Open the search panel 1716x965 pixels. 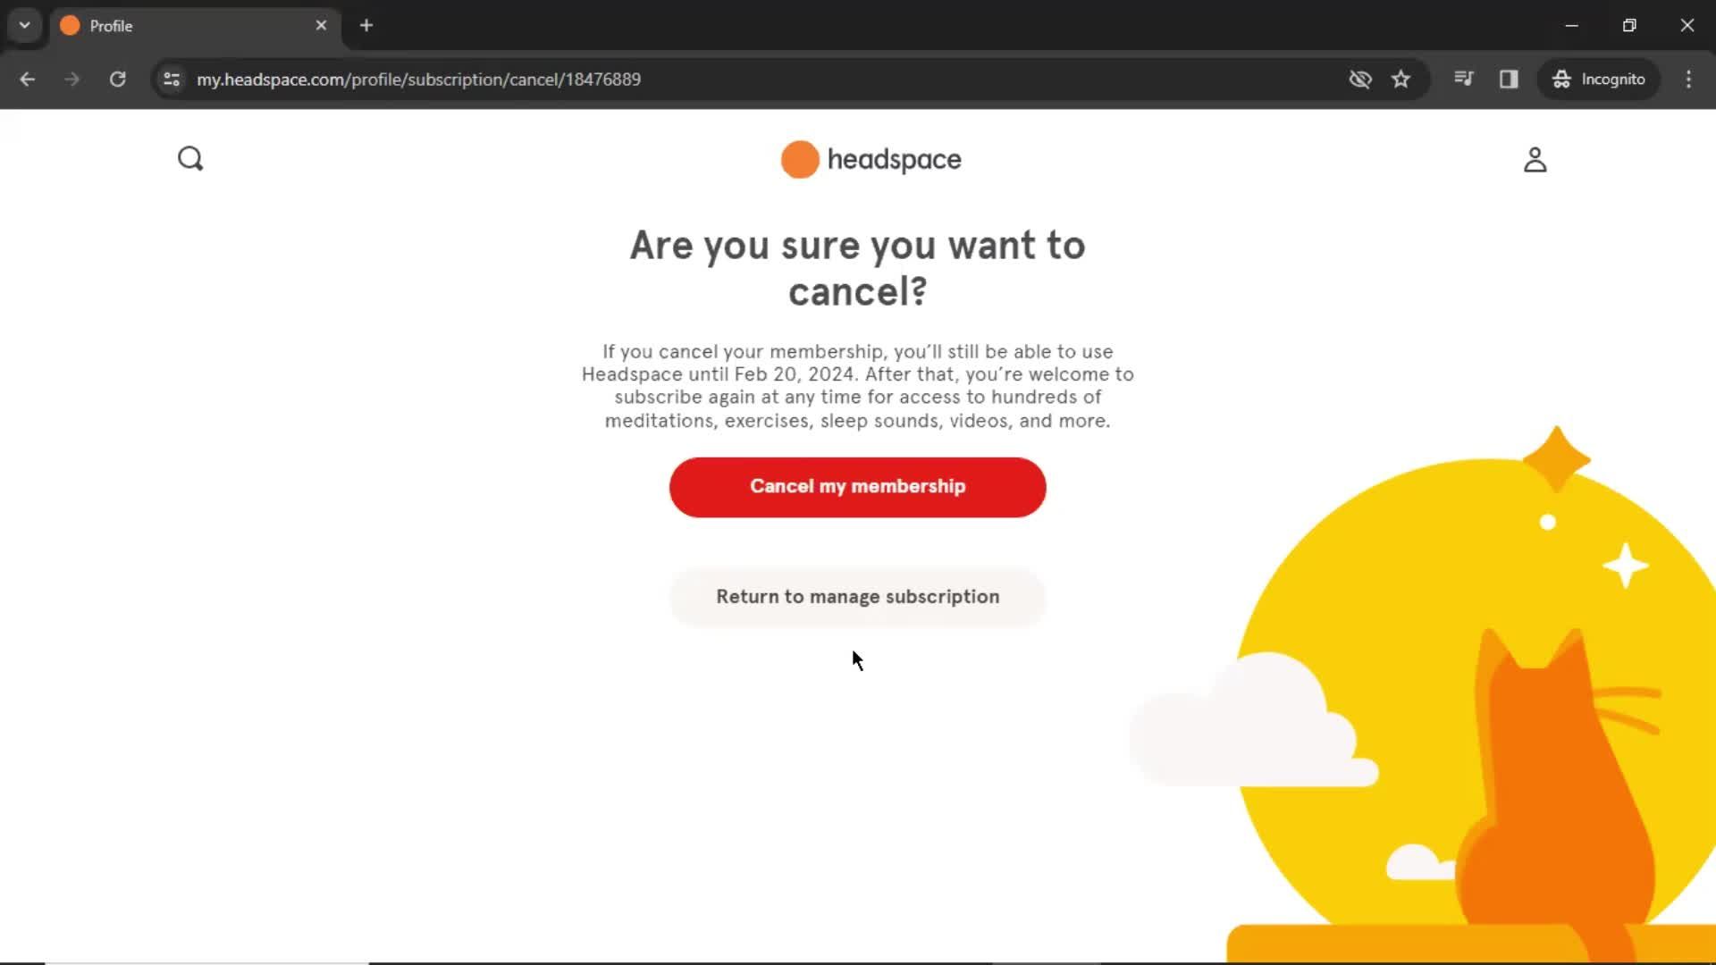pyautogui.click(x=191, y=159)
